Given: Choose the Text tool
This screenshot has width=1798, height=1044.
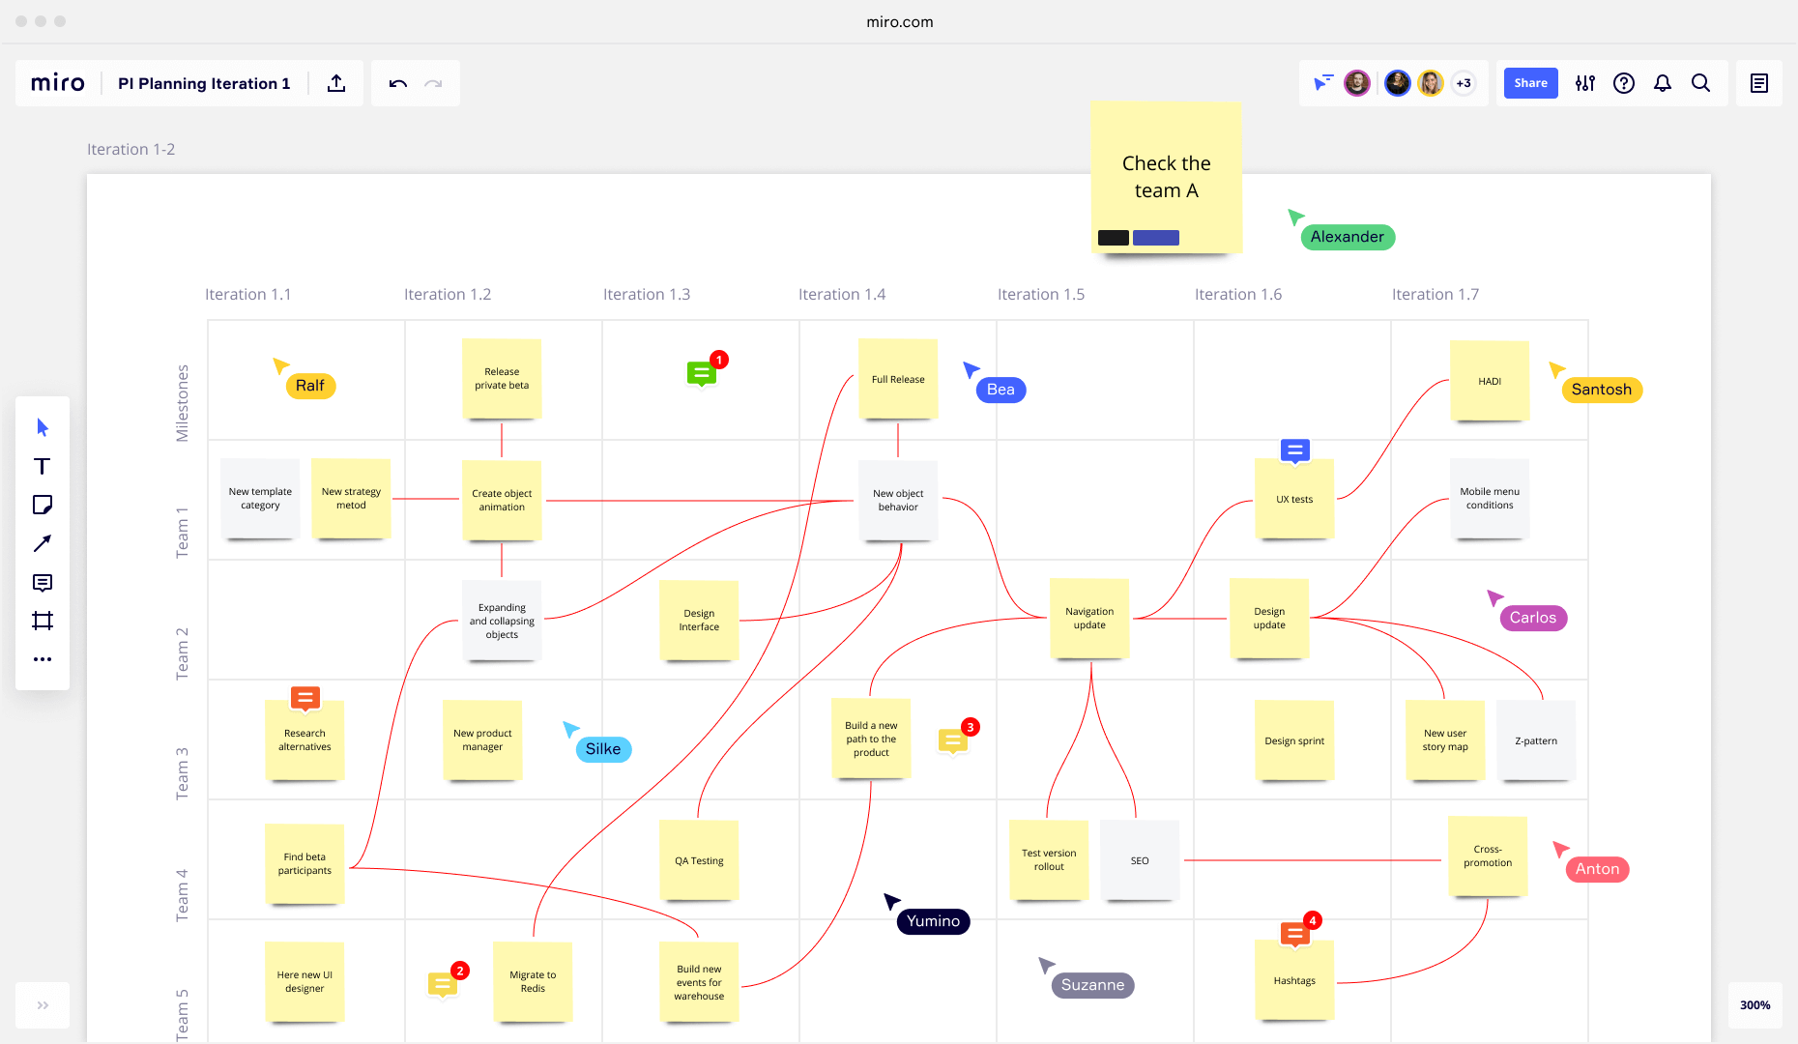Looking at the screenshot, I should (x=43, y=466).
